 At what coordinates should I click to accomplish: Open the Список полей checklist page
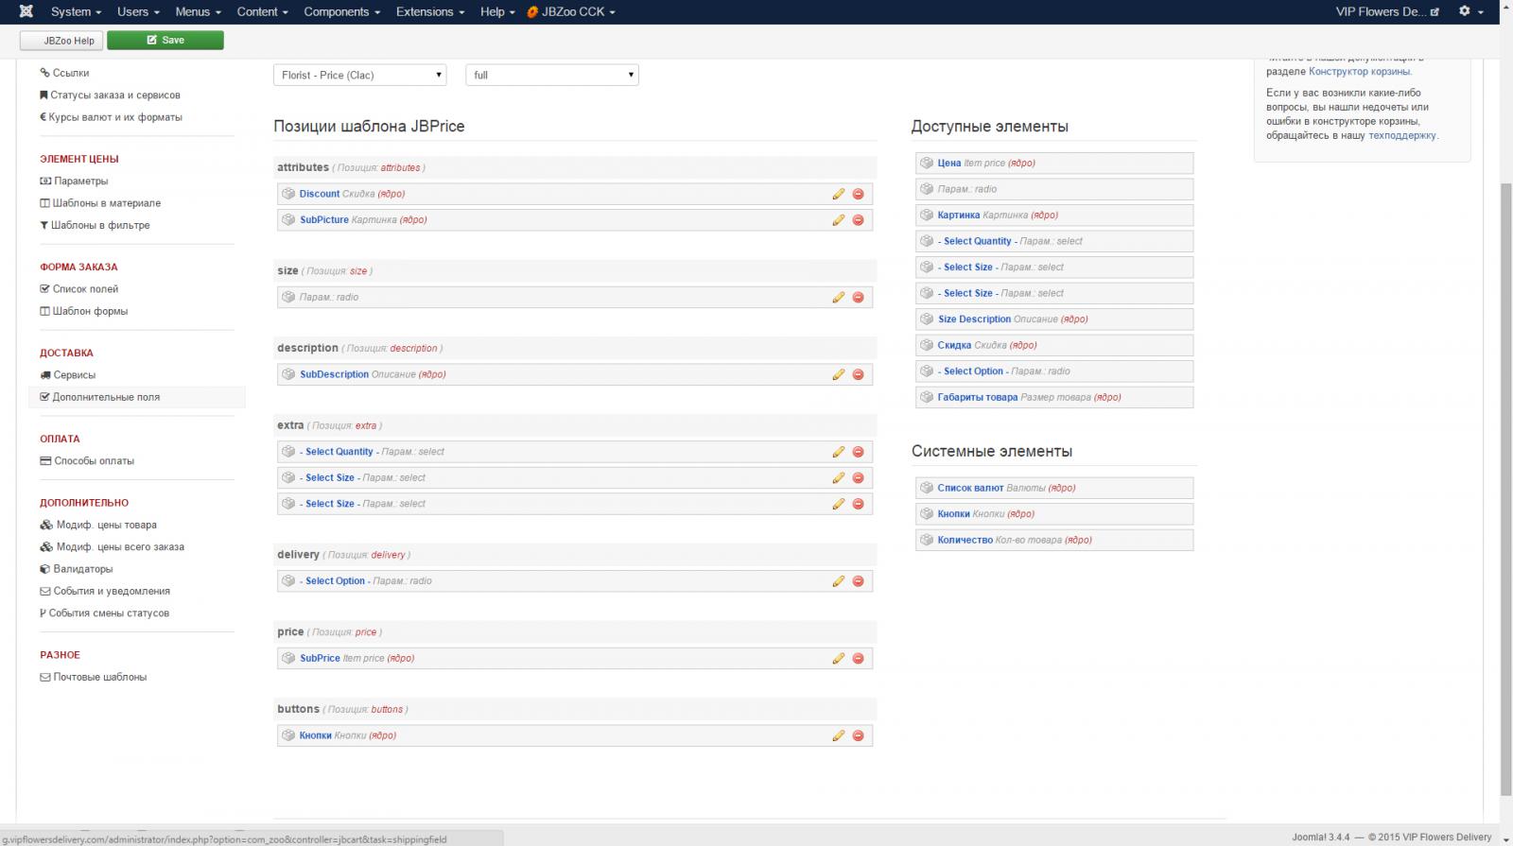(x=85, y=289)
